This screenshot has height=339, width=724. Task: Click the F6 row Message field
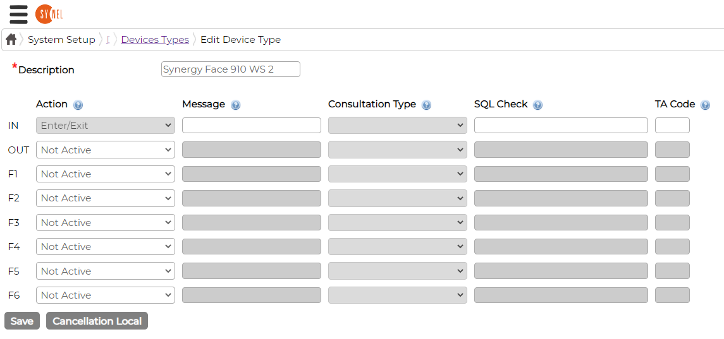252,295
